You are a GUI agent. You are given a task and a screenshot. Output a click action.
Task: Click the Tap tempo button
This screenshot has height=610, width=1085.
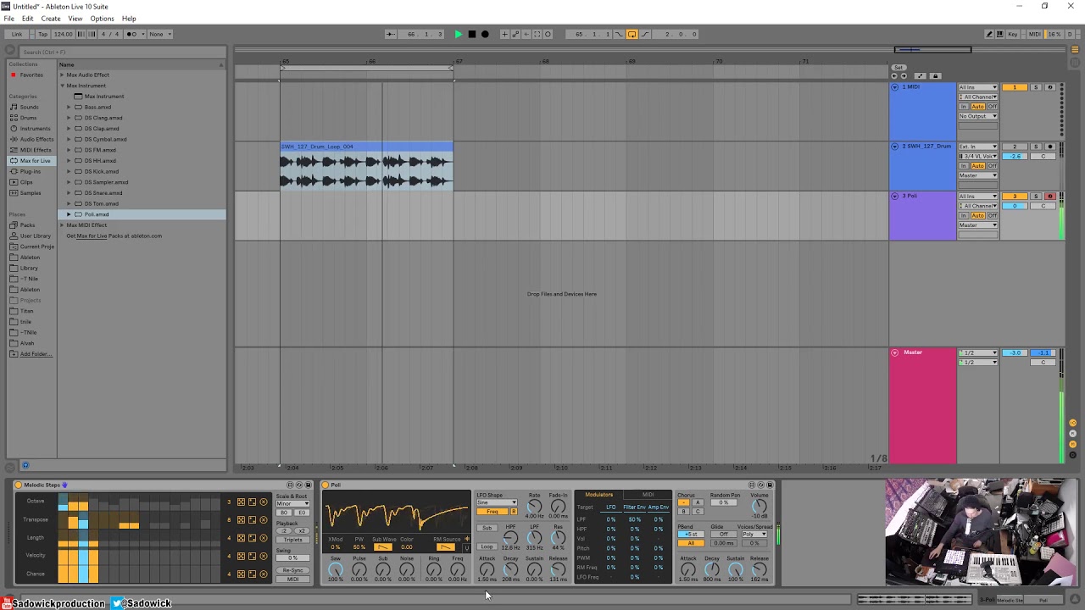[x=42, y=34]
